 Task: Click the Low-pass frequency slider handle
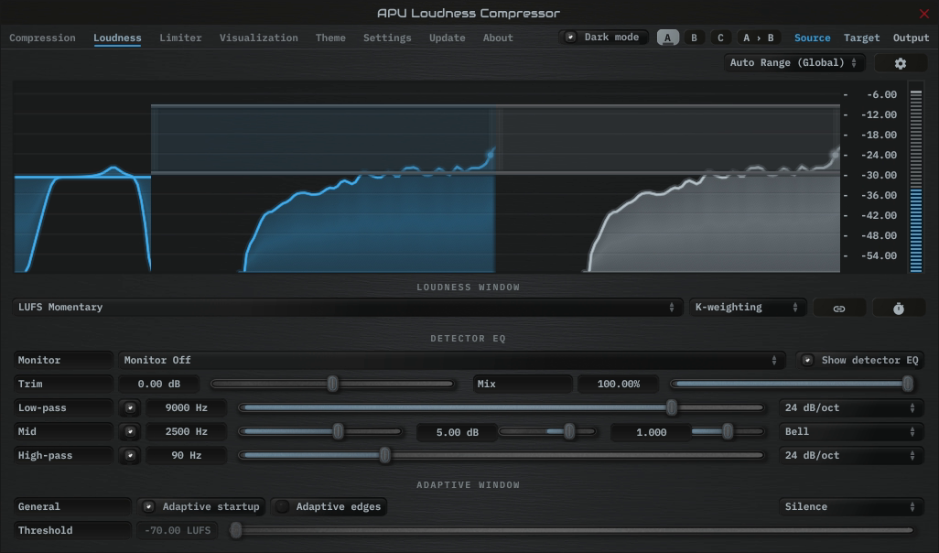[672, 408]
